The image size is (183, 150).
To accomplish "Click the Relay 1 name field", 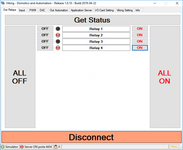I will tap(96, 29).
